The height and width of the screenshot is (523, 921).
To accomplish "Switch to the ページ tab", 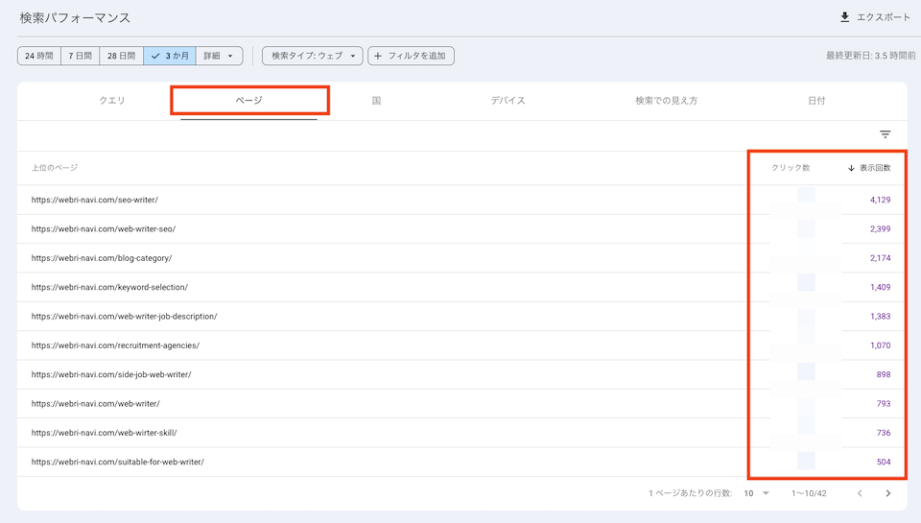I will (249, 101).
